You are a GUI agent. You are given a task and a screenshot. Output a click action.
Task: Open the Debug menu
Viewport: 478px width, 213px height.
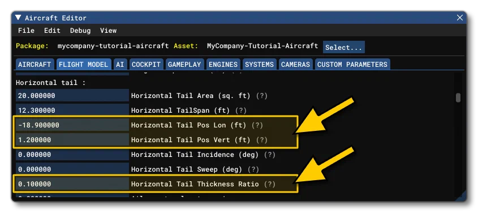coord(80,31)
